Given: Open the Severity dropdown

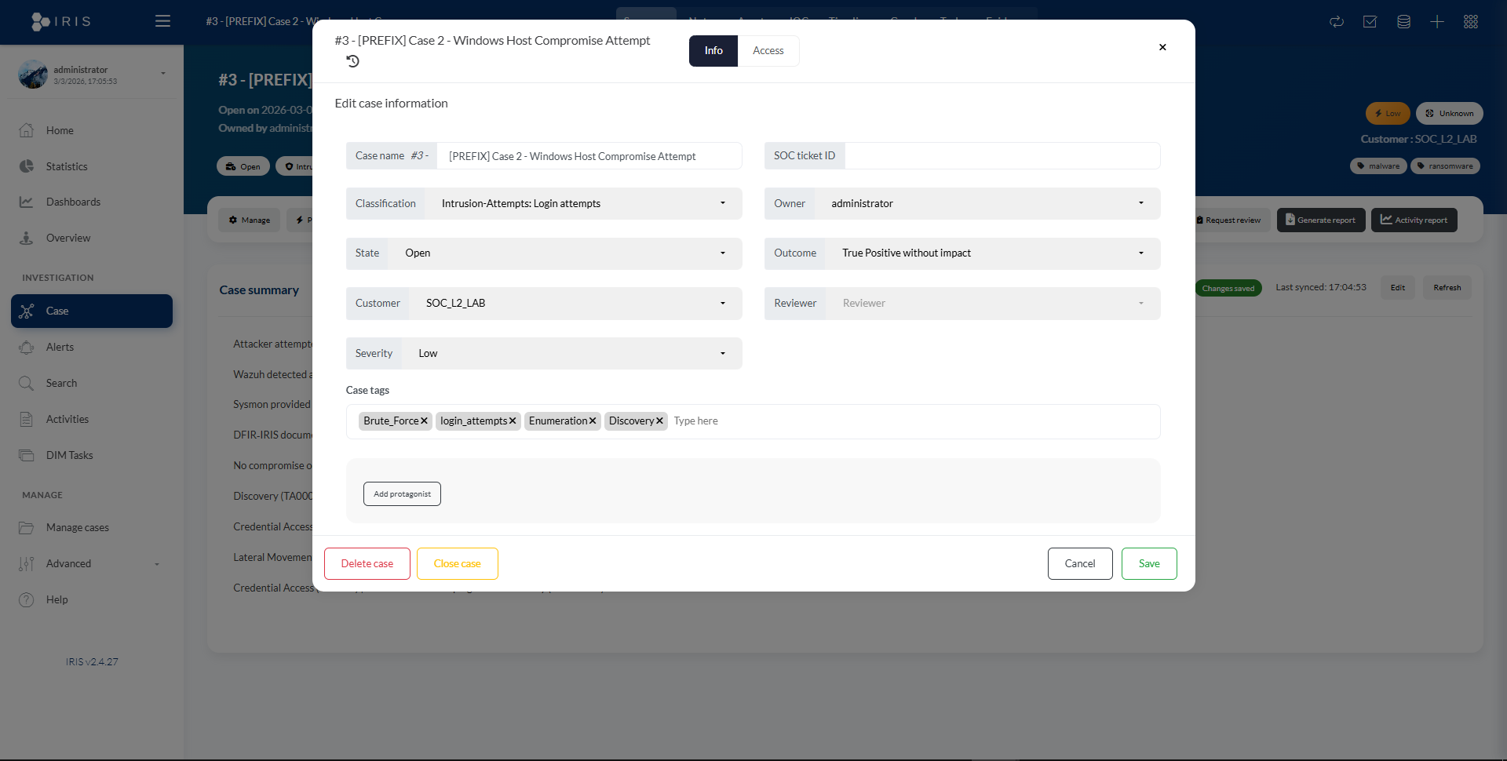Looking at the screenshot, I should [571, 354].
